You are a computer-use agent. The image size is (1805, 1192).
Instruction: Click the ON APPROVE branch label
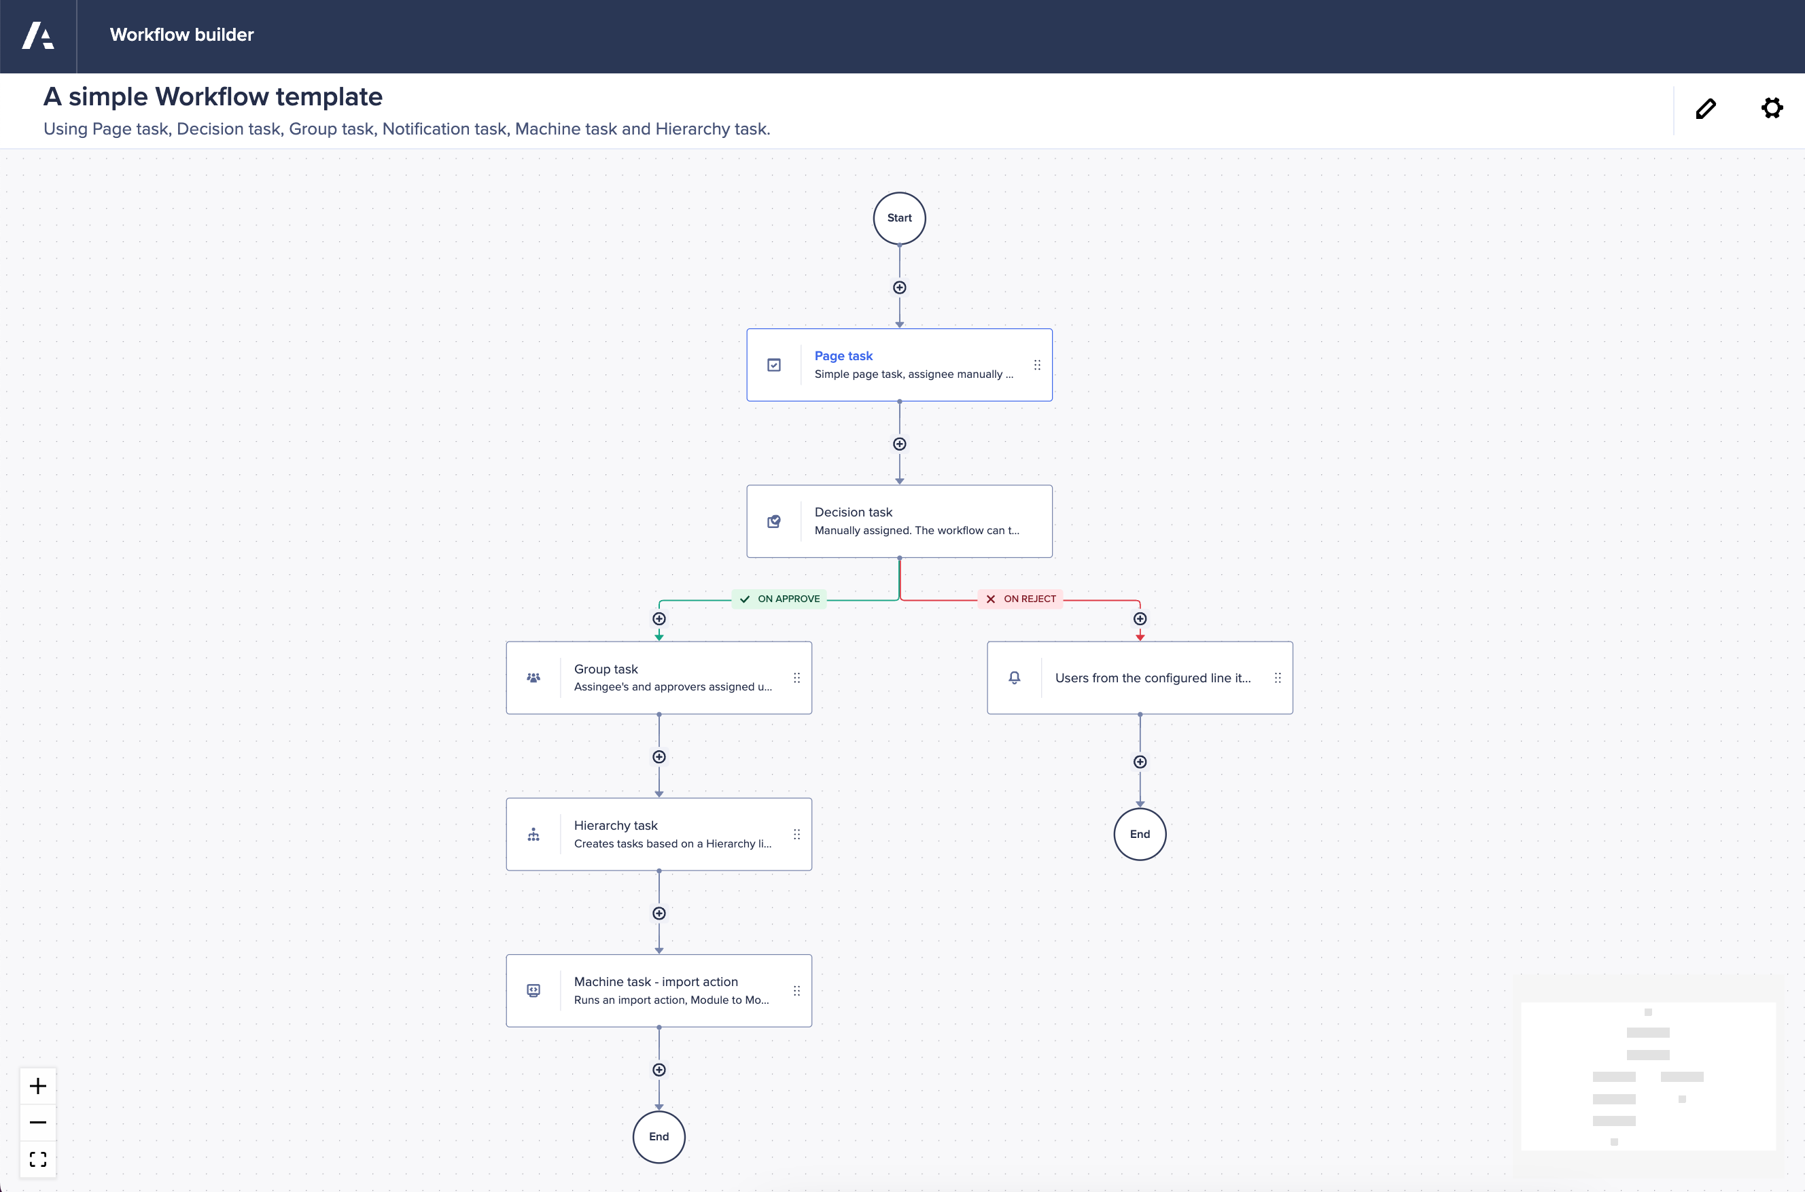[x=779, y=598]
